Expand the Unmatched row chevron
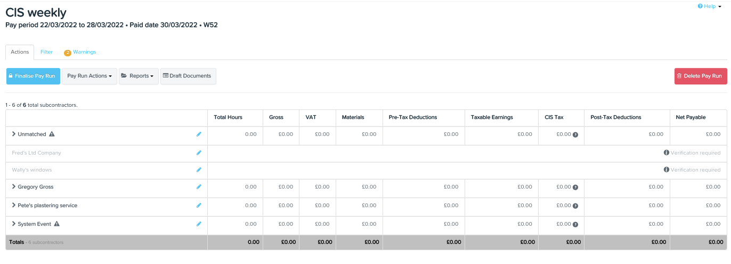Image resolution: width=731 pixels, height=264 pixels. [14, 134]
